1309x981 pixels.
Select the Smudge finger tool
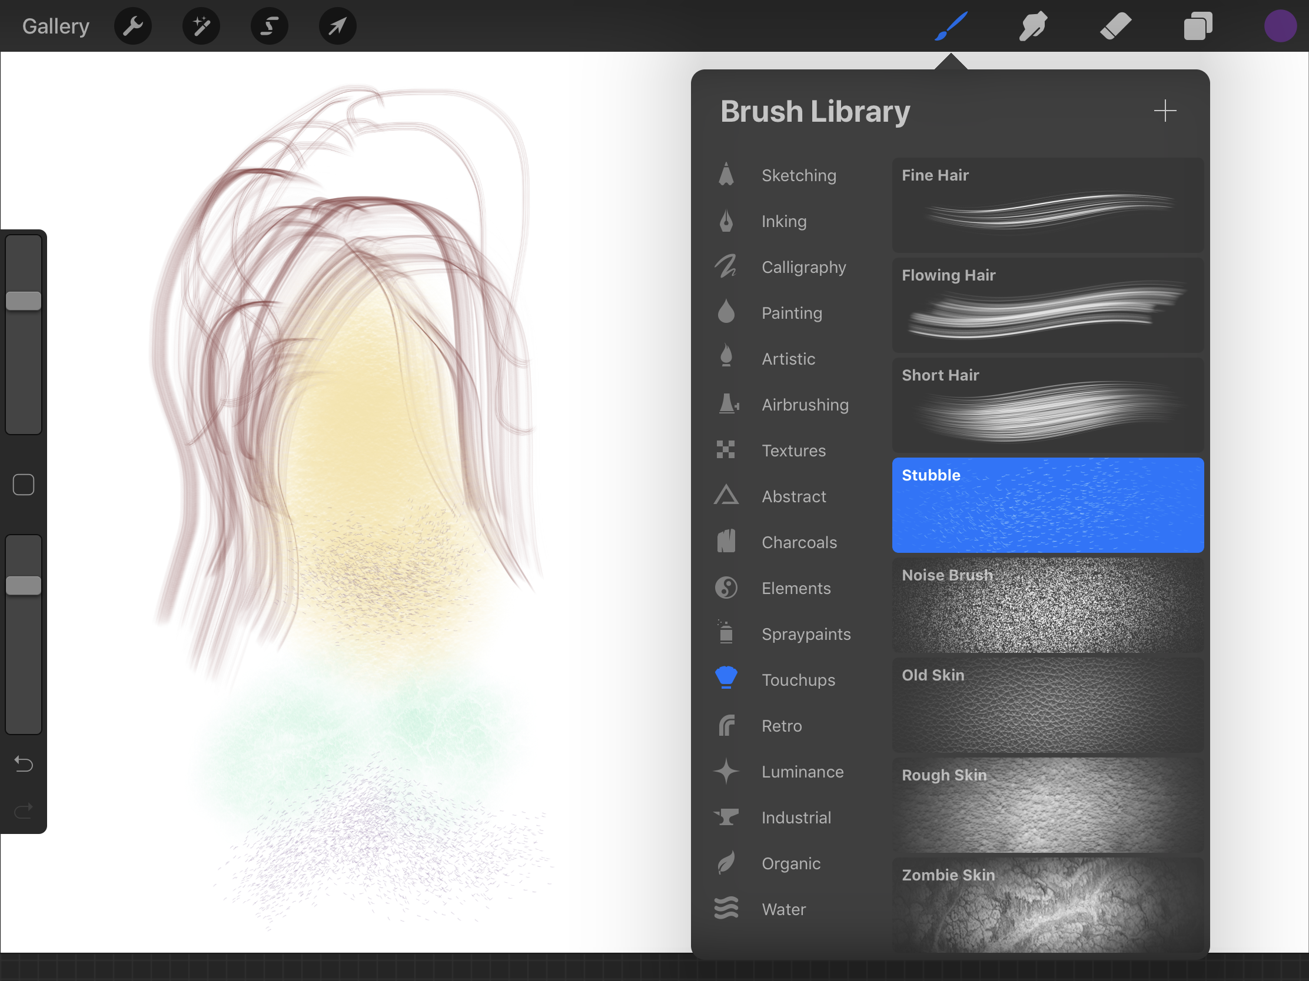(x=1032, y=26)
